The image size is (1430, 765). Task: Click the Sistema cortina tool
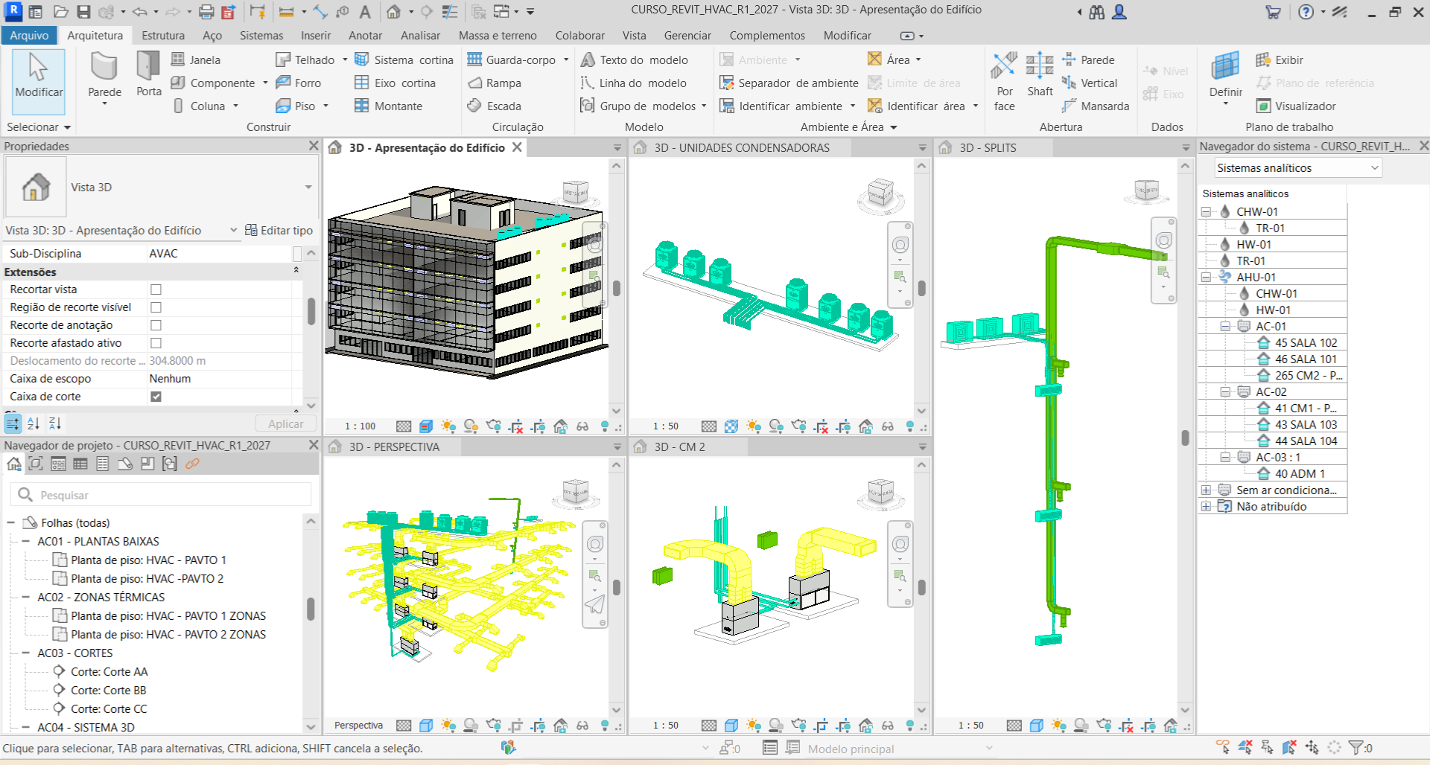(x=404, y=60)
